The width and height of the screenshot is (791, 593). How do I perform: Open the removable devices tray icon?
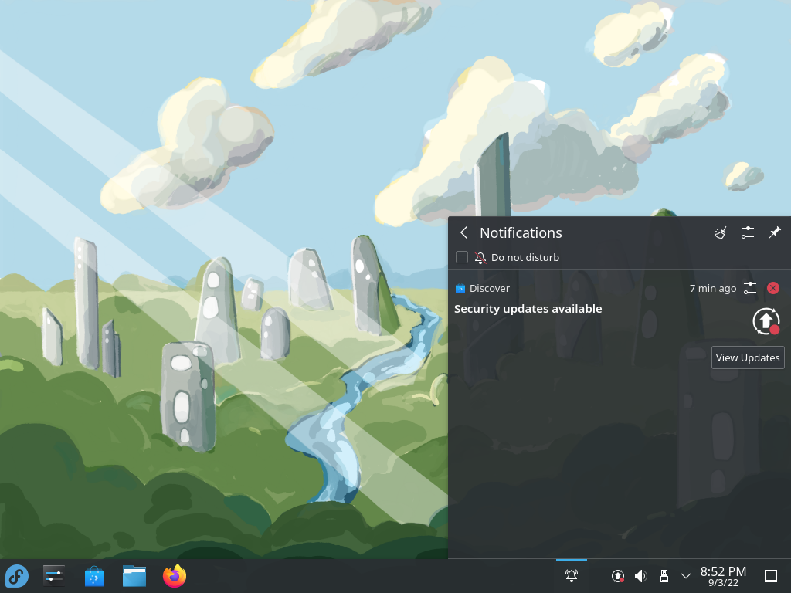[664, 576]
